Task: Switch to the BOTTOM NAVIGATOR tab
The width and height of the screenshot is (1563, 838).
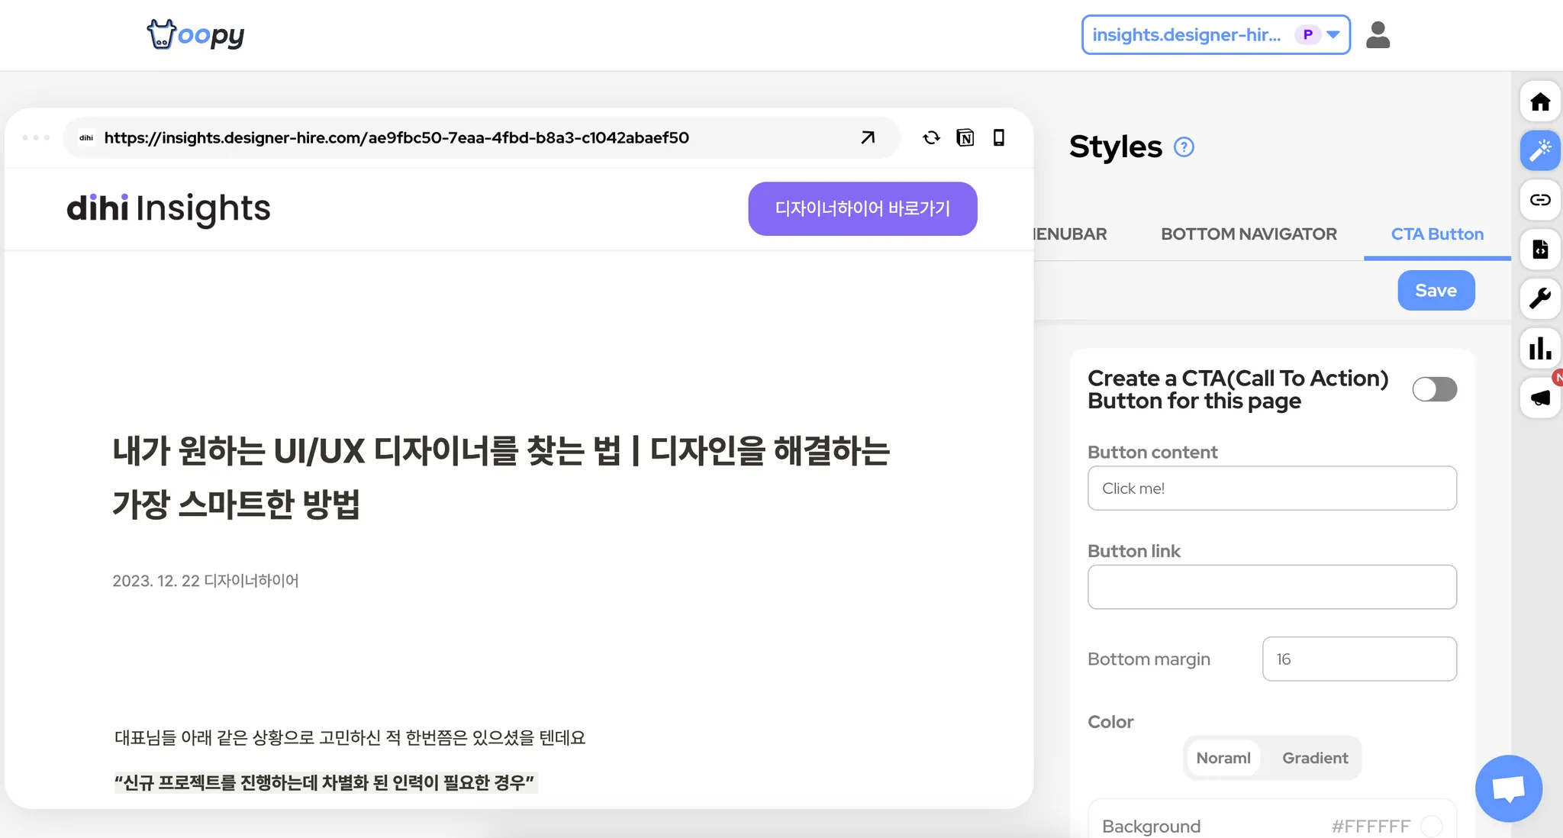Action: [x=1249, y=234]
